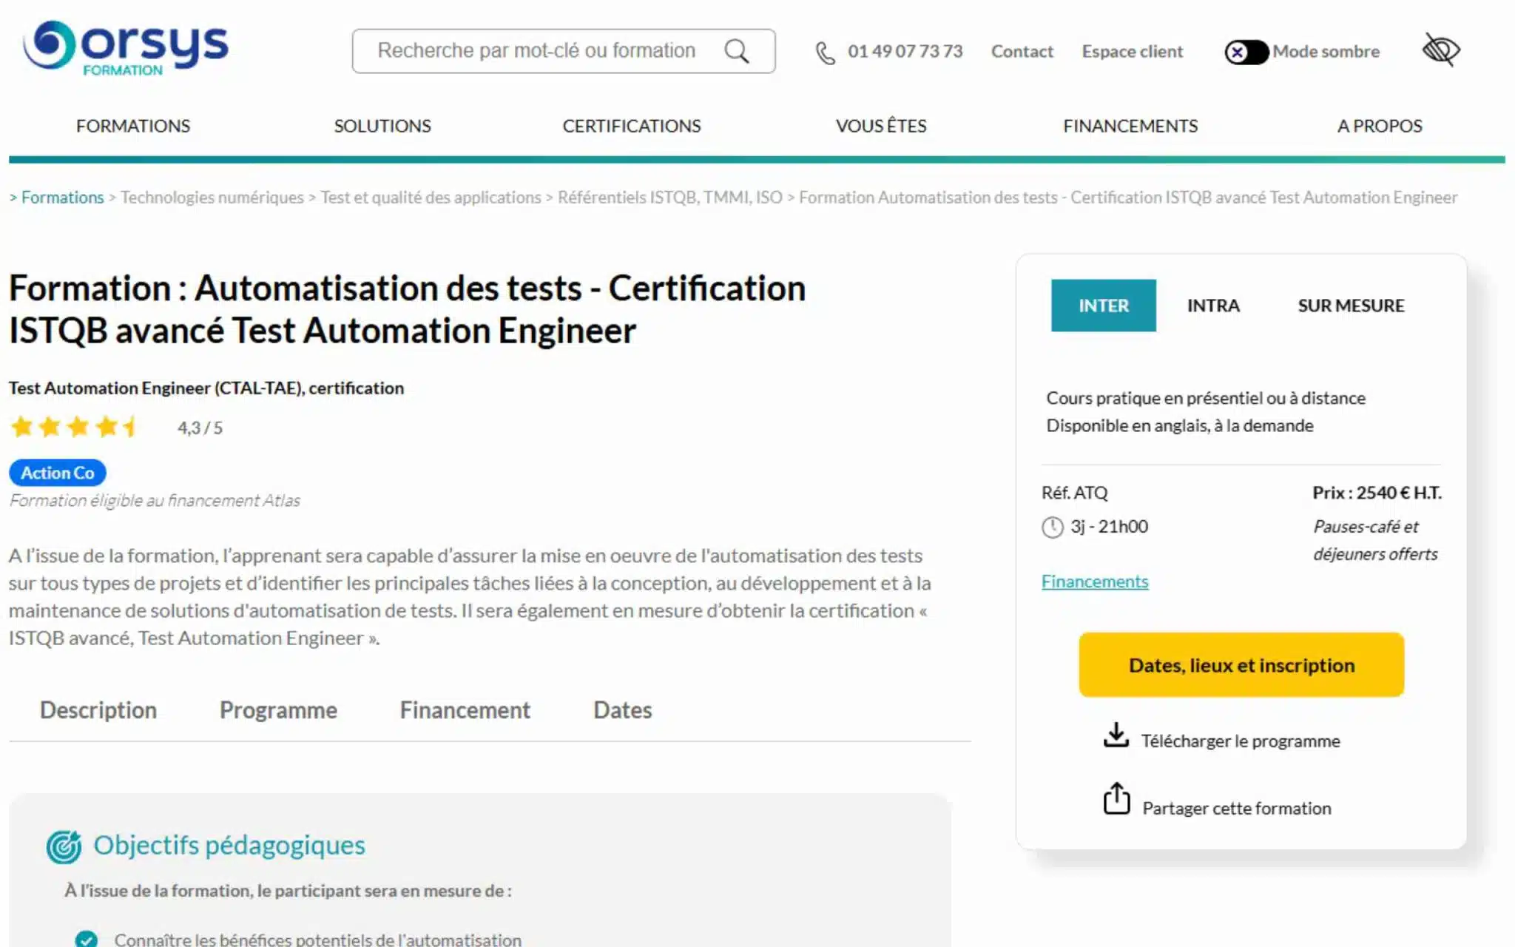1515x947 pixels.
Task: Open Référentiels ISTQB, TMMI, ISO breadcrumb
Action: [669, 198]
